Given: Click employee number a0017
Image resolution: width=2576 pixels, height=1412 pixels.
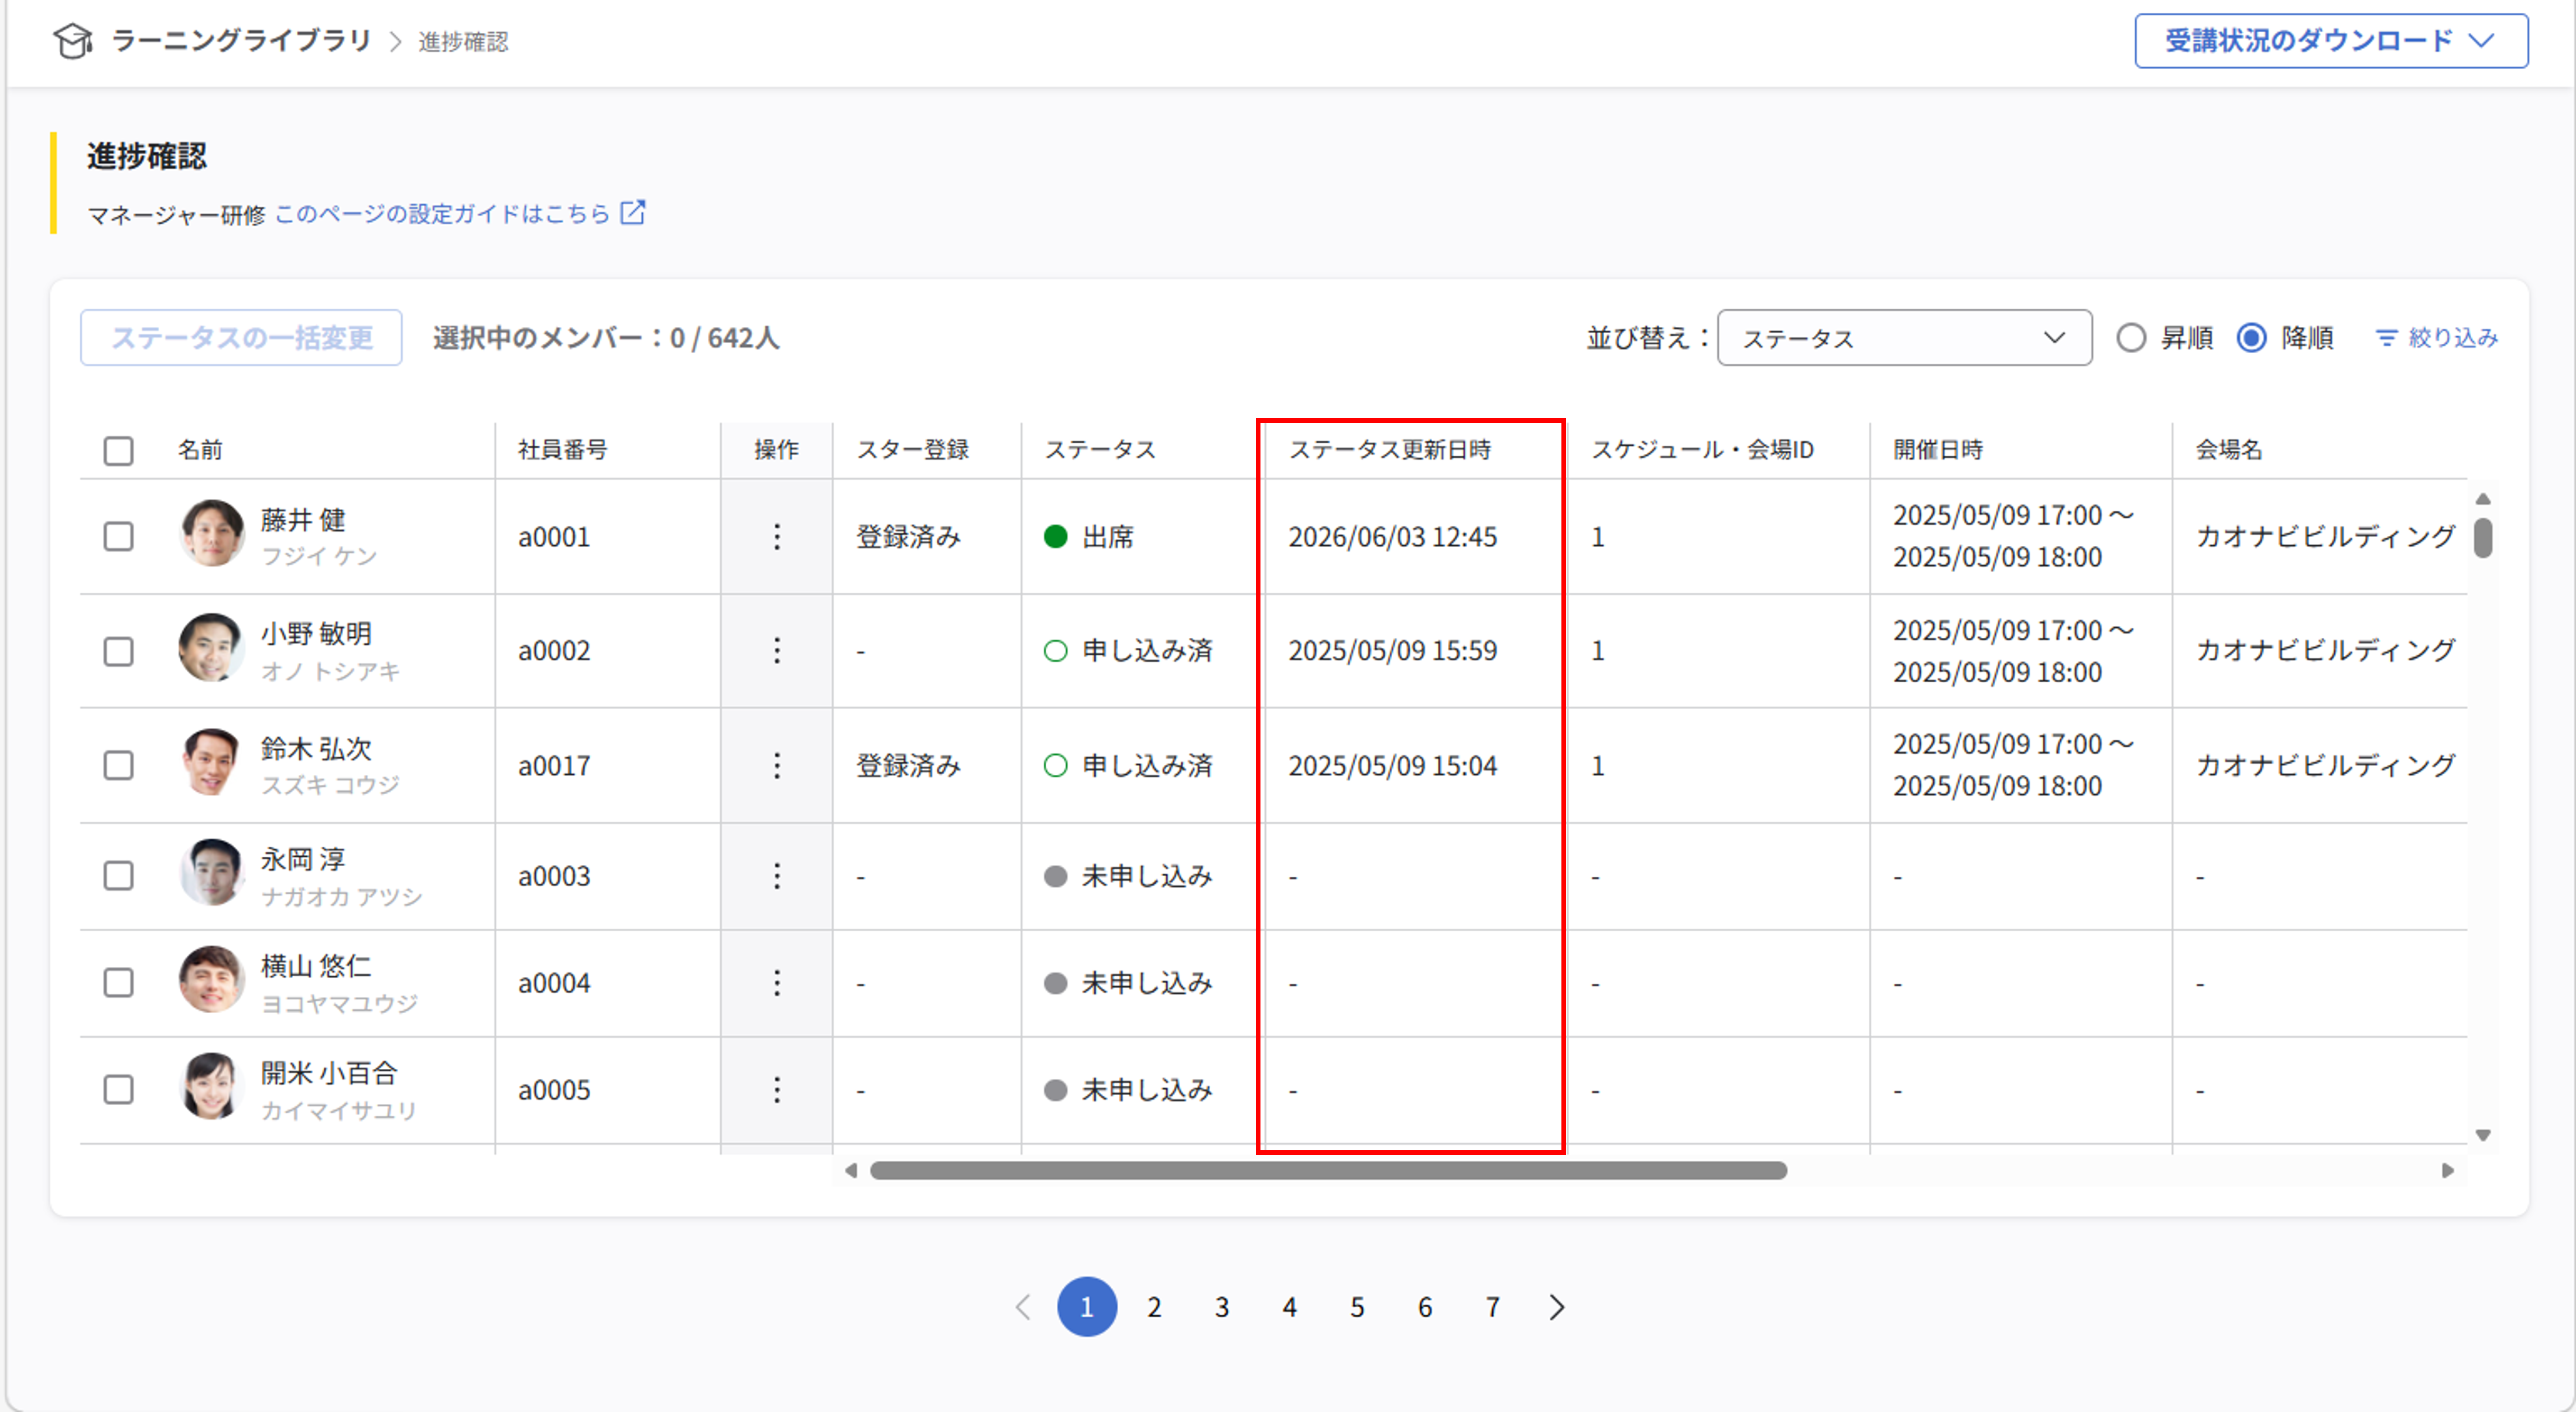Looking at the screenshot, I should click(554, 766).
